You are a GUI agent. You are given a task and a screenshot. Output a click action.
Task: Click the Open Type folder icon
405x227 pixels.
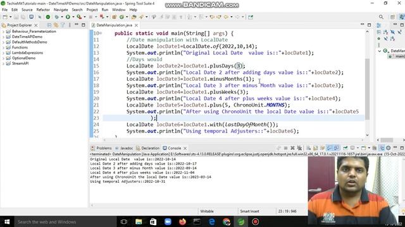point(134,17)
